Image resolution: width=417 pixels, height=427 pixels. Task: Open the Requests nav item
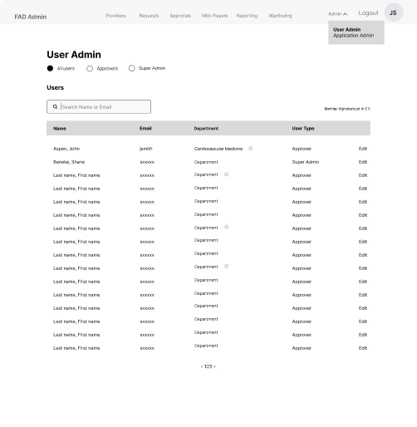(x=149, y=16)
